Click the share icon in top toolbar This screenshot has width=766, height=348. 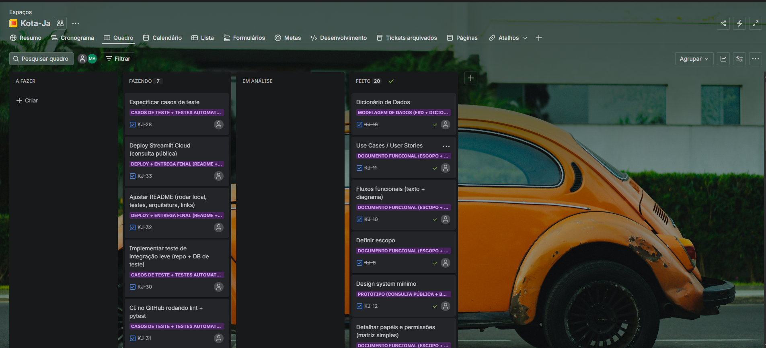pos(723,23)
